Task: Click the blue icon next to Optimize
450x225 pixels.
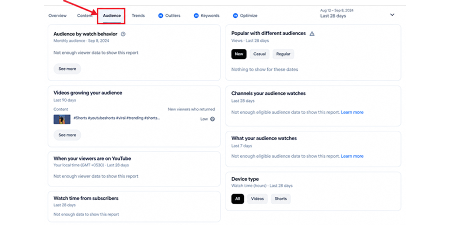Action: 235,15
